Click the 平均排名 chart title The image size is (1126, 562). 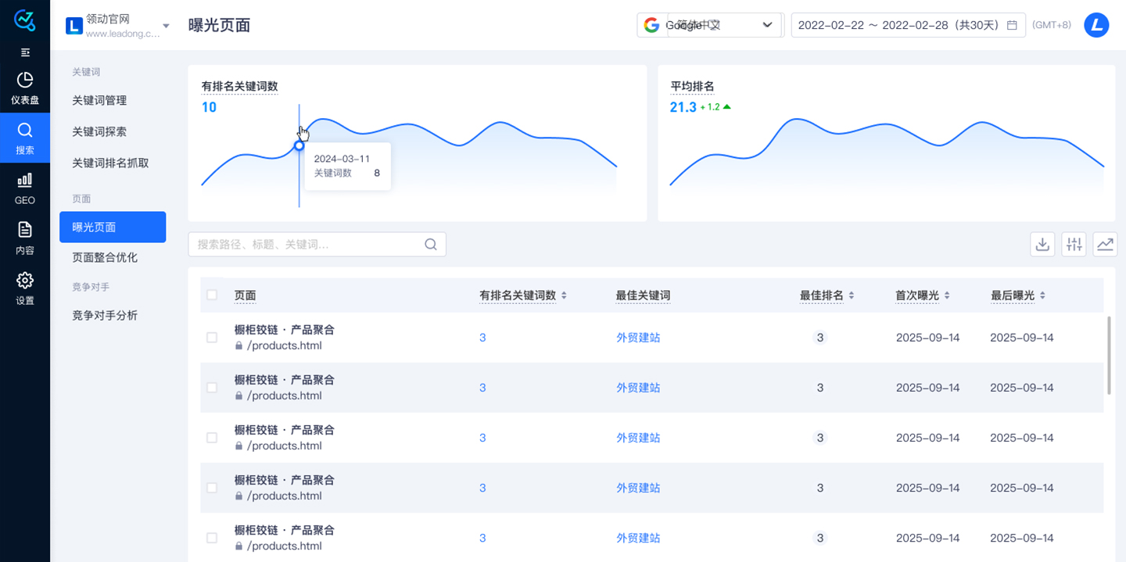(692, 86)
